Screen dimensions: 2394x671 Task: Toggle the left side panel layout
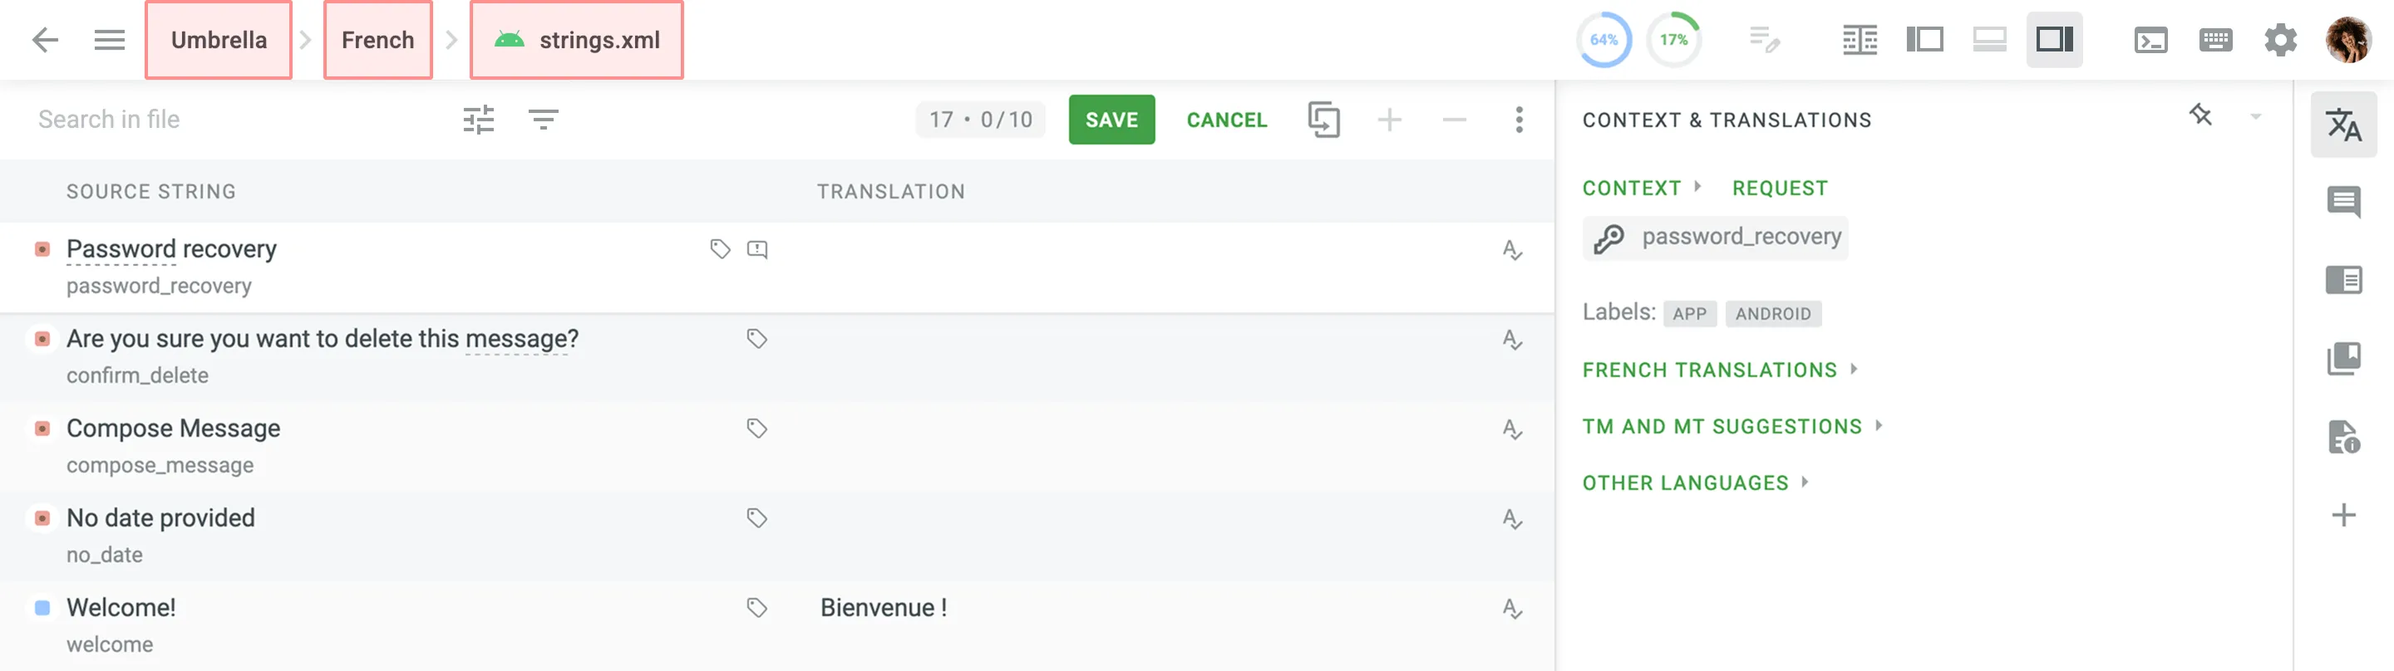[x=1924, y=40]
